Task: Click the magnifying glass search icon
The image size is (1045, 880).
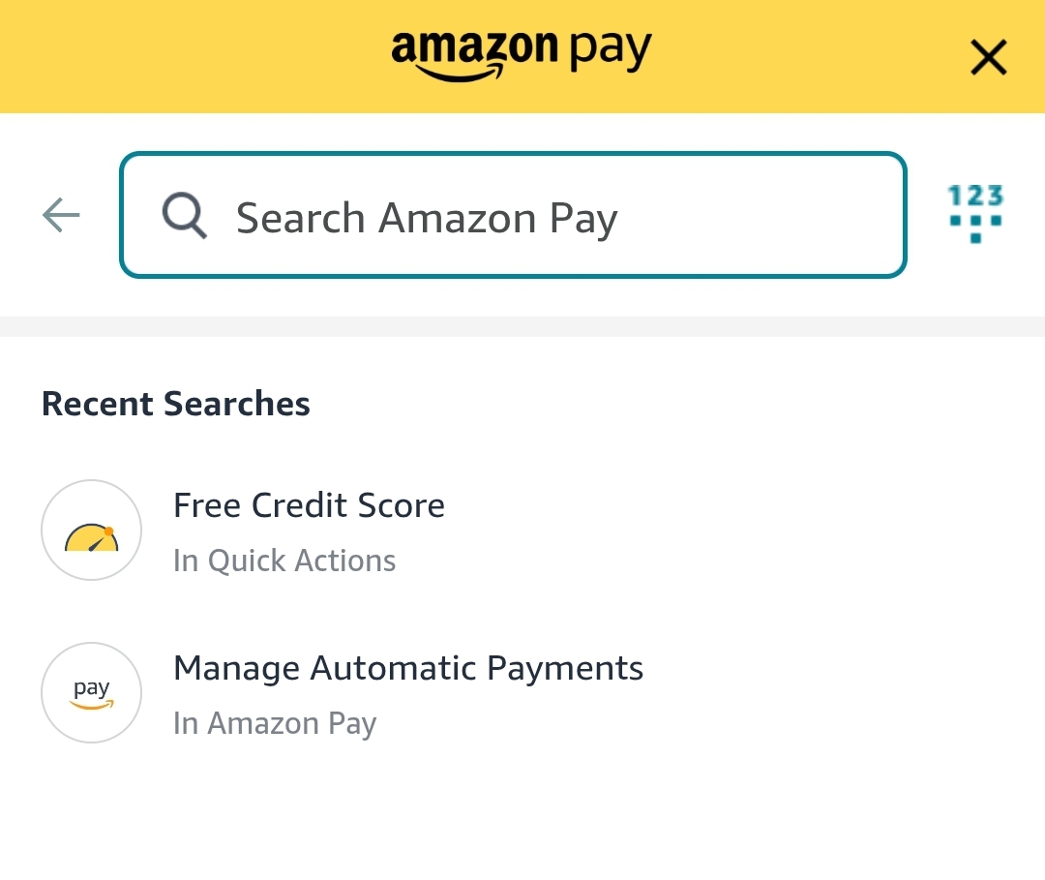Action: (x=184, y=215)
